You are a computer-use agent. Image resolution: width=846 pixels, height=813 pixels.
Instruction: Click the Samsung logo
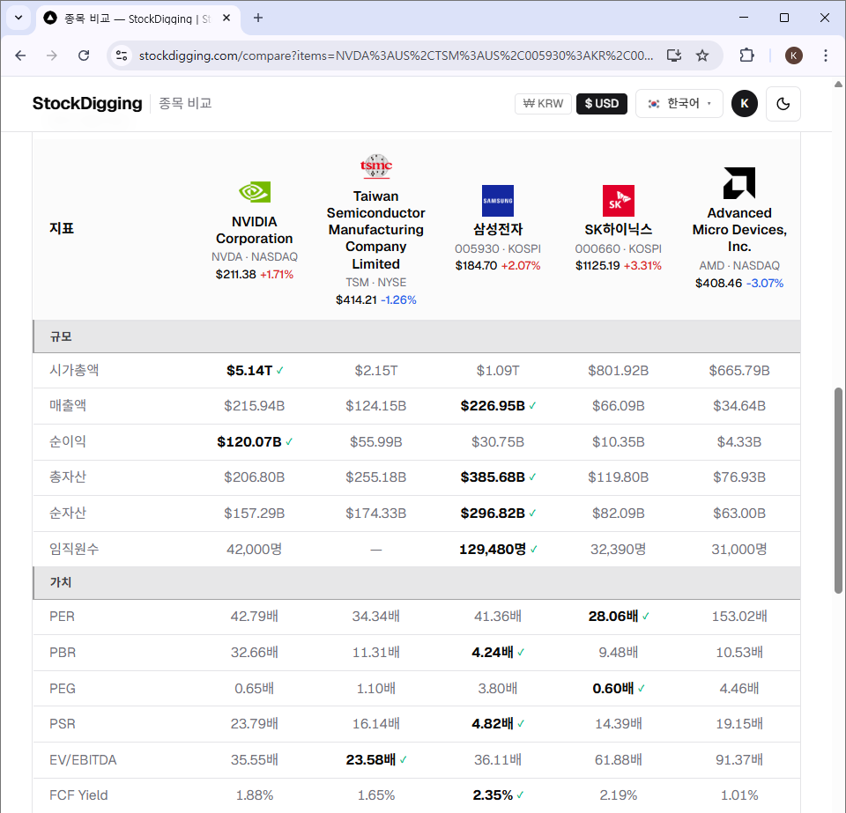coord(497,201)
